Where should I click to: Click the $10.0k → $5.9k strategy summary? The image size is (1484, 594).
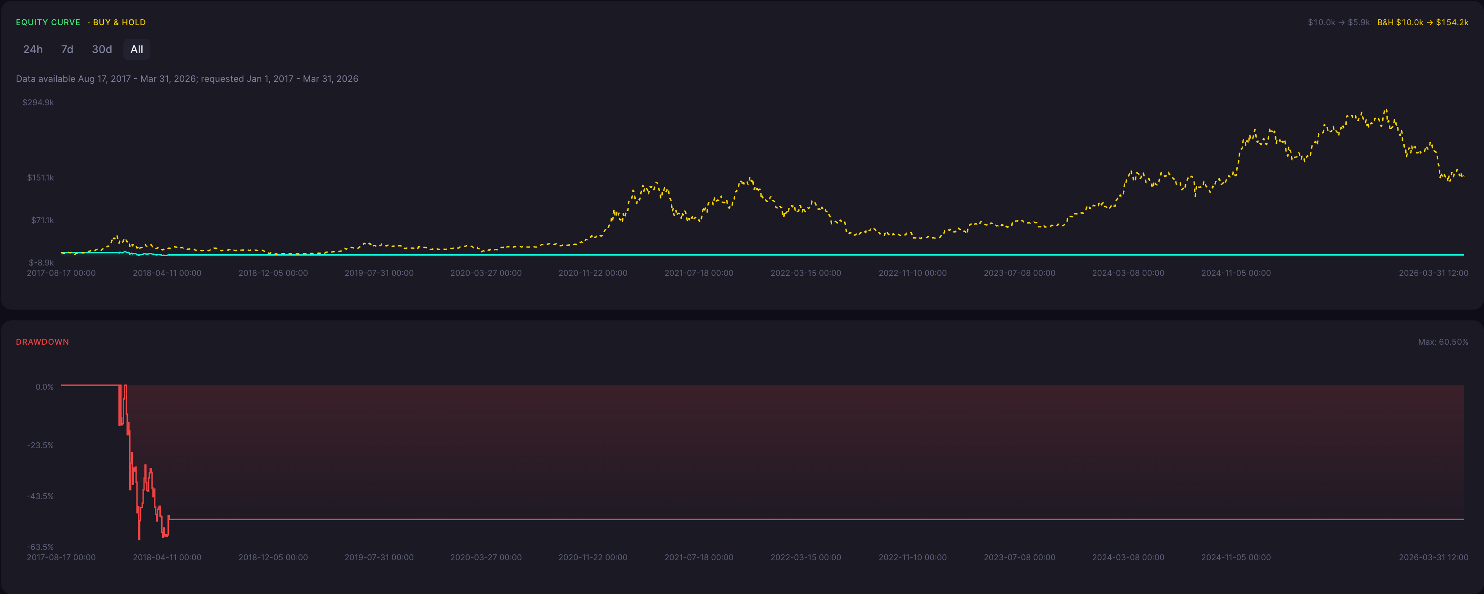point(1338,22)
